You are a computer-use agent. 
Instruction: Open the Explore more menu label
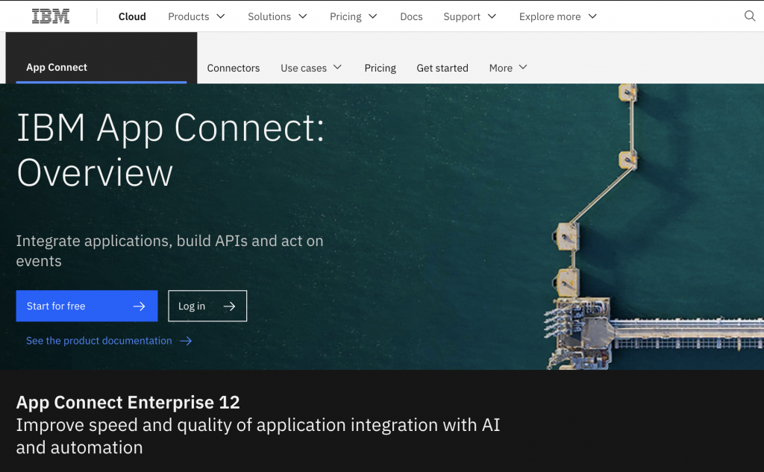click(550, 16)
